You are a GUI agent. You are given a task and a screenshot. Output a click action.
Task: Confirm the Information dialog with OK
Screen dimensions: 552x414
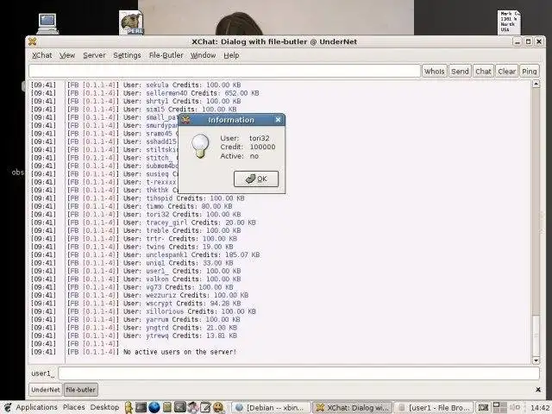tap(256, 179)
